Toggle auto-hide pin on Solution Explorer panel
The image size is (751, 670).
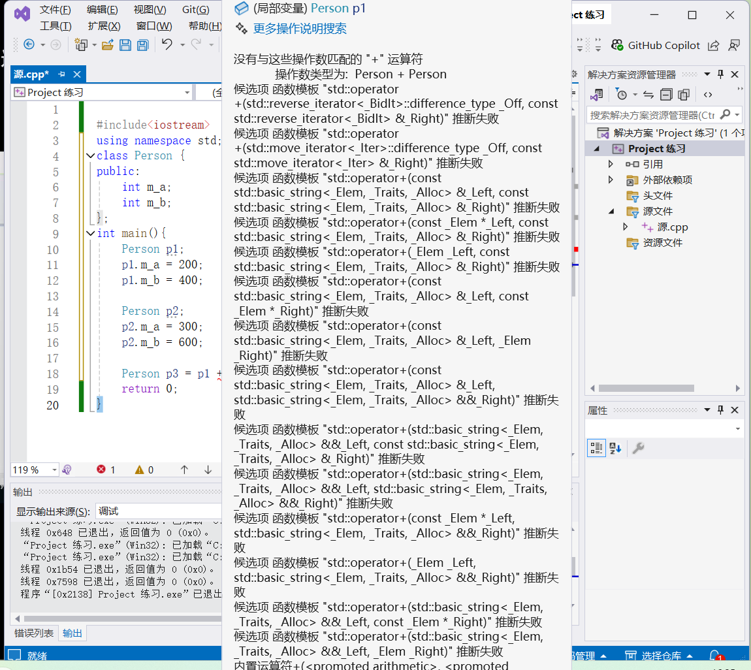721,74
